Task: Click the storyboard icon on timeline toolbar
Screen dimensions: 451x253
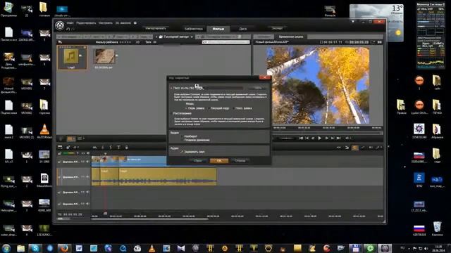Action: pos(60,147)
